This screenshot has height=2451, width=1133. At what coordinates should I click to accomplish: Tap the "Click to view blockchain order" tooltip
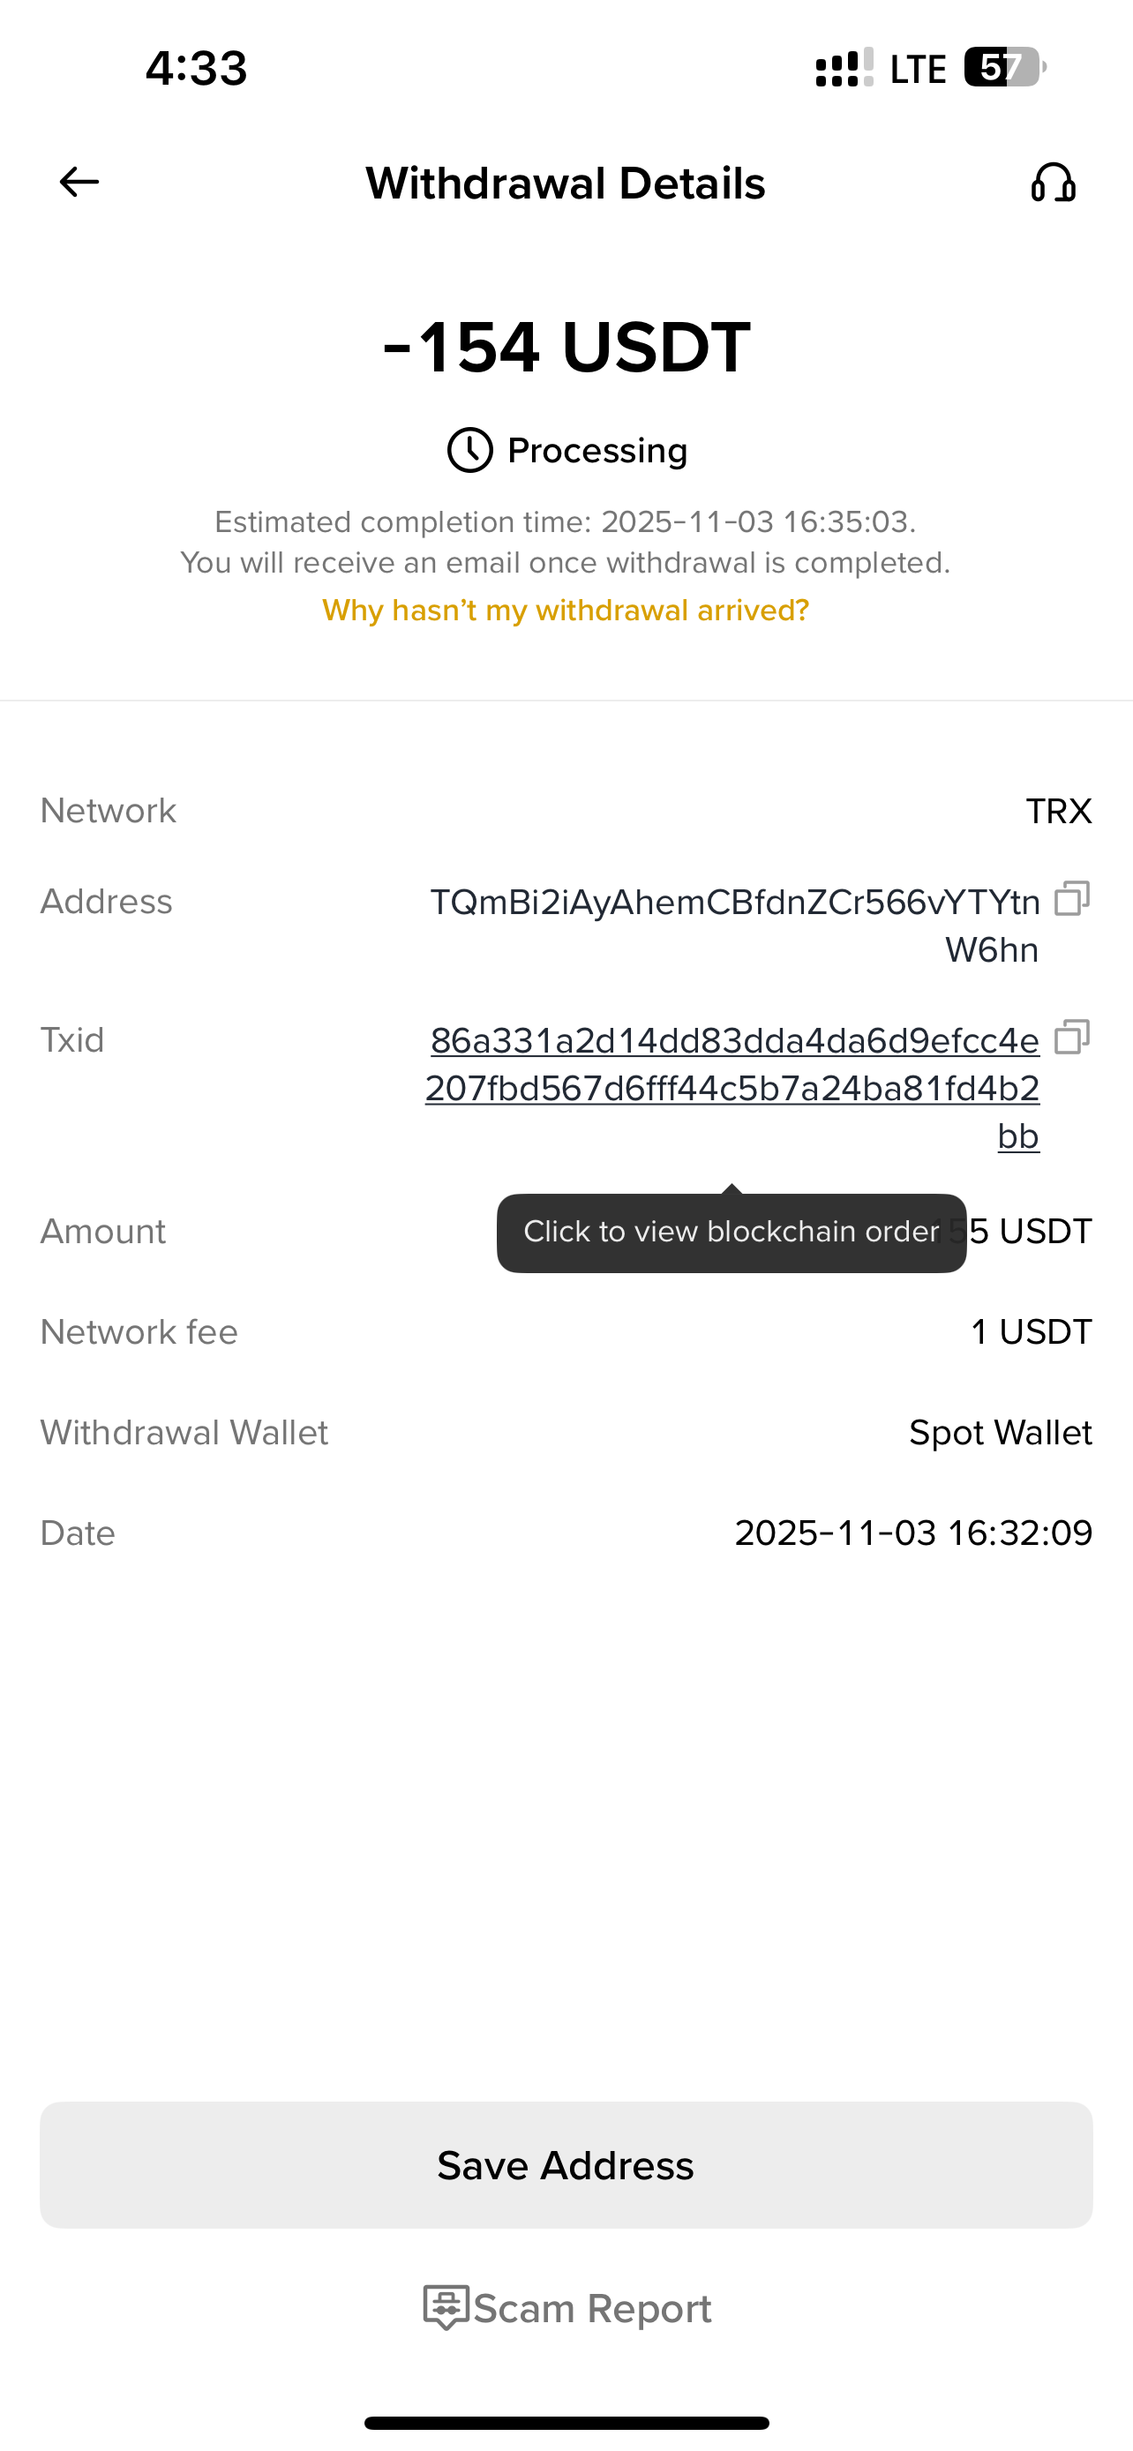pos(731,1233)
